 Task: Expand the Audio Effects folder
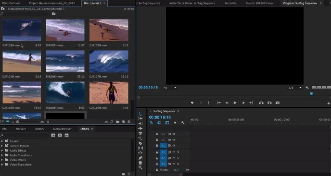2,150
